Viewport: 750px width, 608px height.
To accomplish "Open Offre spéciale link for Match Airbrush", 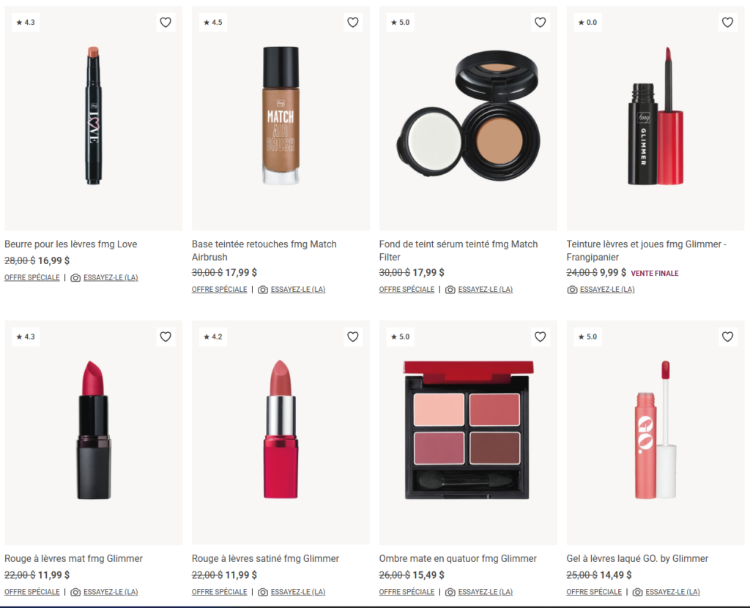I will tap(220, 290).
